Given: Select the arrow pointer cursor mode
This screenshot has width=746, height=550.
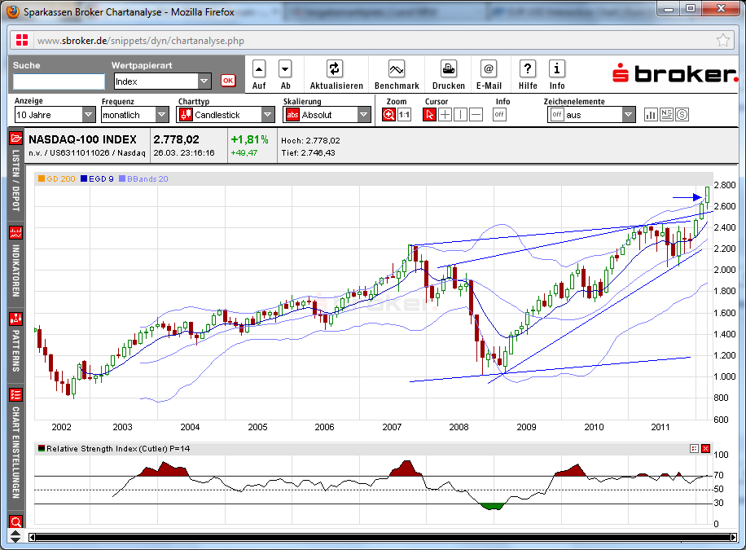Looking at the screenshot, I should coord(430,115).
